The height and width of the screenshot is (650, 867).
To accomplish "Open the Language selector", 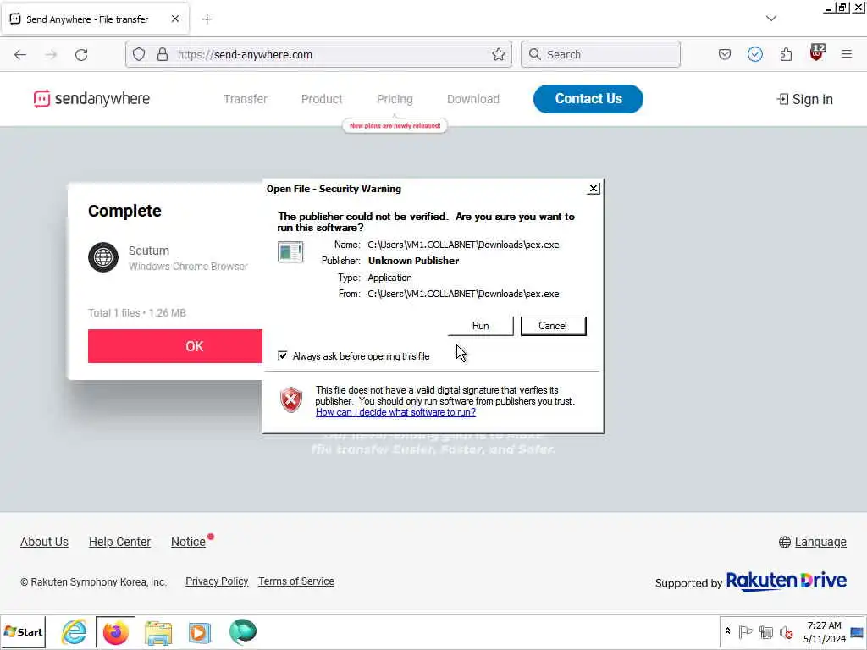I will point(812,542).
